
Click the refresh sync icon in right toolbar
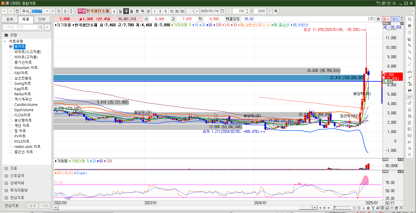pos(410,19)
